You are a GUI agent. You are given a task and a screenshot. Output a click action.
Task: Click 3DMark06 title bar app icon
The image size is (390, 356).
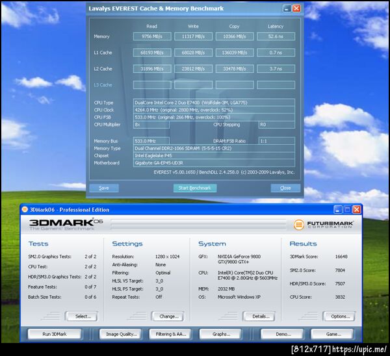click(25, 210)
